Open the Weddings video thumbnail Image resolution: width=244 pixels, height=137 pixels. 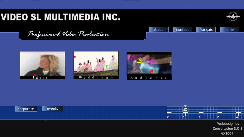[96, 65]
